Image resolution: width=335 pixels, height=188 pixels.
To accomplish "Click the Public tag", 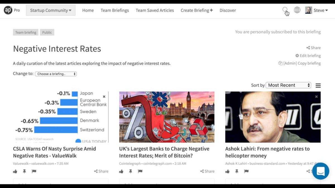I will coord(47,32).
